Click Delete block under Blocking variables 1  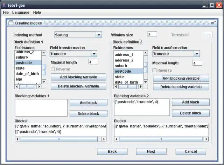(89, 114)
